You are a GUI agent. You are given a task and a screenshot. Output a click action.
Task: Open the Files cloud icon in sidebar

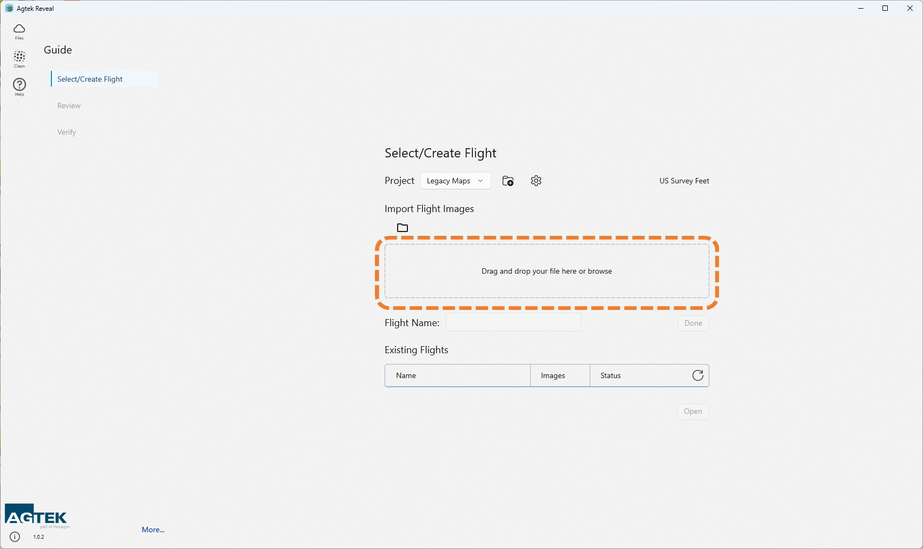pyautogui.click(x=19, y=31)
